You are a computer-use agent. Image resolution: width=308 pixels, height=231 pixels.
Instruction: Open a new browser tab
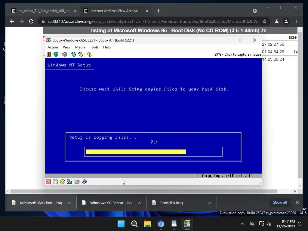[159, 11]
